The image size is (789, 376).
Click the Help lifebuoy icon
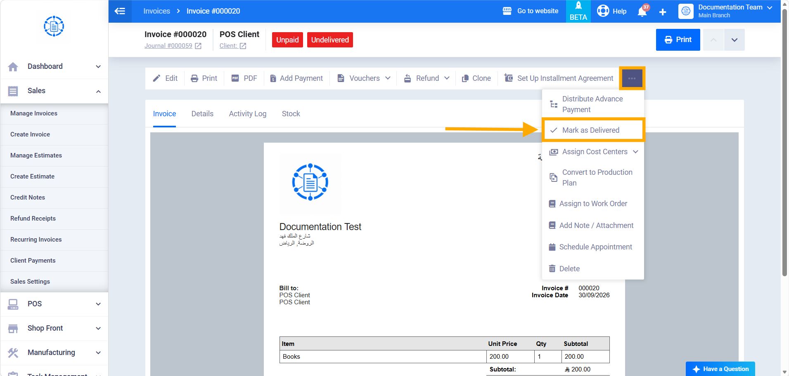603,11
